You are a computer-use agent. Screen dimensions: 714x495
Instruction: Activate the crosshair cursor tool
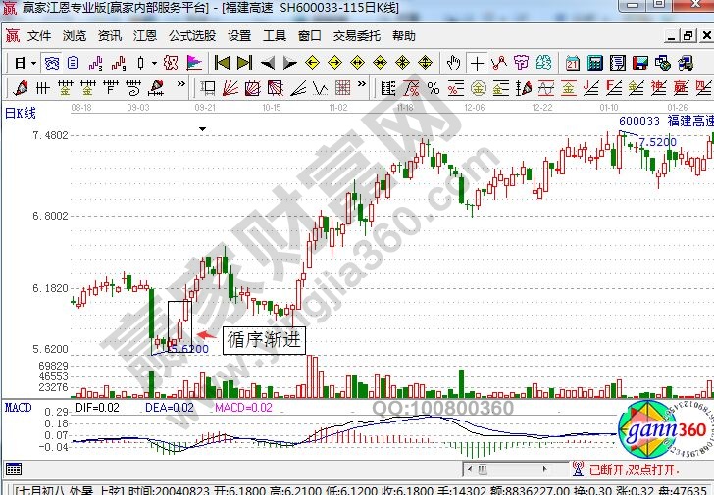click(x=477, y=63)
